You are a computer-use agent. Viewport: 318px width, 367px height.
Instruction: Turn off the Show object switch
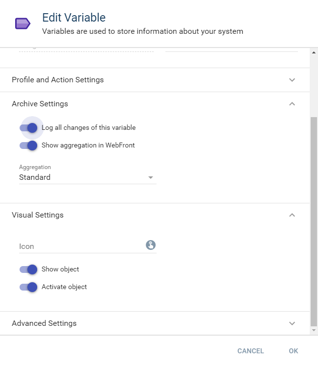click(x=29, y=269)
